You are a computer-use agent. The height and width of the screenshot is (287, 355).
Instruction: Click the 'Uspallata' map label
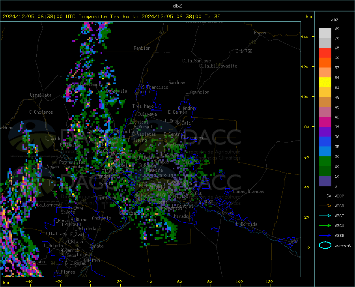[41, 95]
